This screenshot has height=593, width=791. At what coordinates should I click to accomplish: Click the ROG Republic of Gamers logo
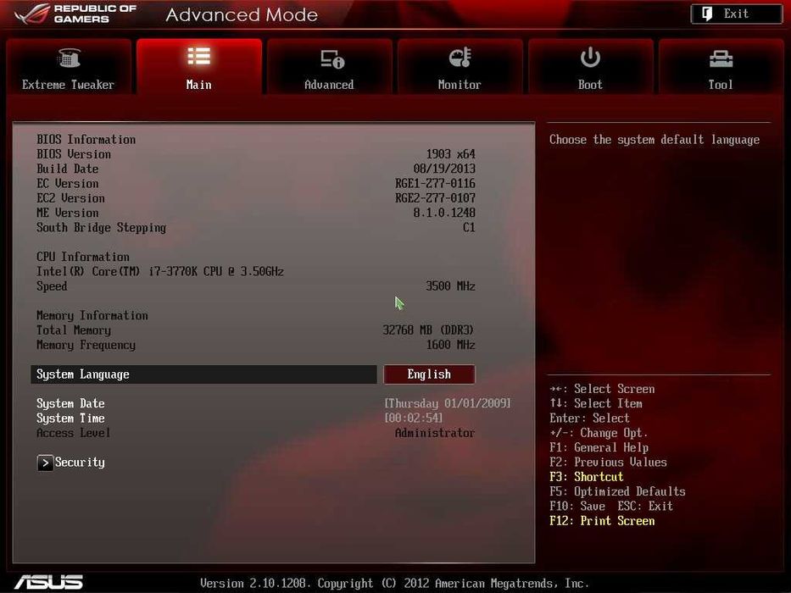[75, 14]
